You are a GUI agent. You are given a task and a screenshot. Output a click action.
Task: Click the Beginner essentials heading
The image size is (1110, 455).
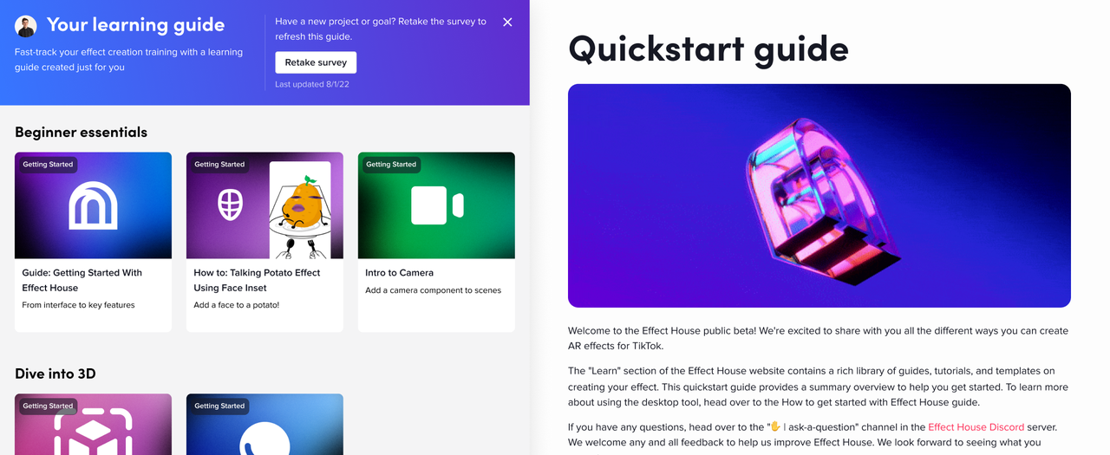81,133
